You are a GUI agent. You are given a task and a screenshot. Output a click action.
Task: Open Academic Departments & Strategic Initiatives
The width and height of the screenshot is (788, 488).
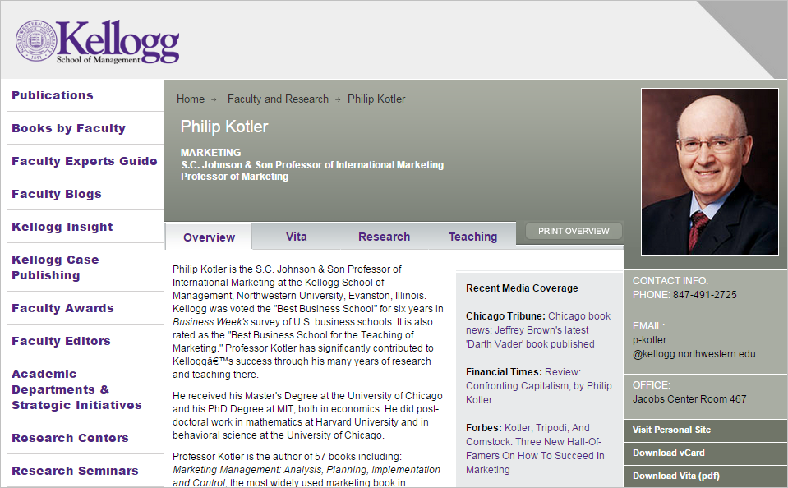click(76, 389)
